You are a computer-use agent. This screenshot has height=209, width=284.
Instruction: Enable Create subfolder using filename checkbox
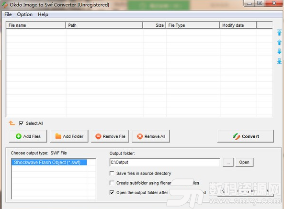[x=112, y=183]
